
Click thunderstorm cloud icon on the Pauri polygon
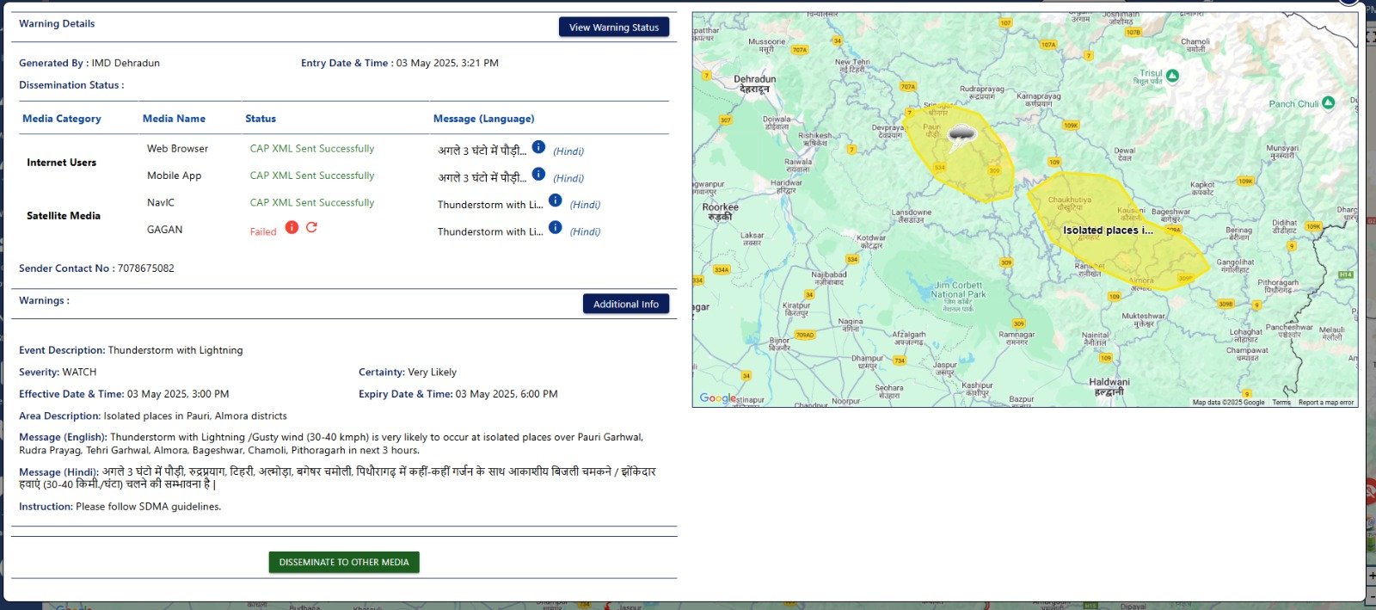(961, 134)
